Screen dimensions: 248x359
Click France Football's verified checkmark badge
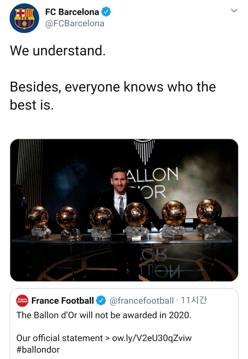tap(101, 301)
